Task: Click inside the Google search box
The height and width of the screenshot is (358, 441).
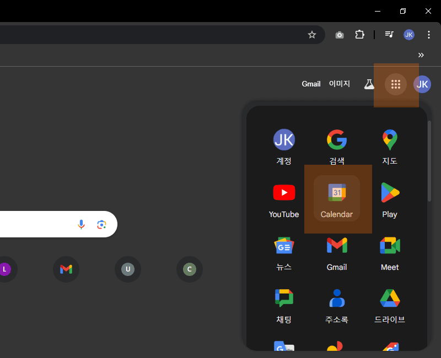Action: 58,224
